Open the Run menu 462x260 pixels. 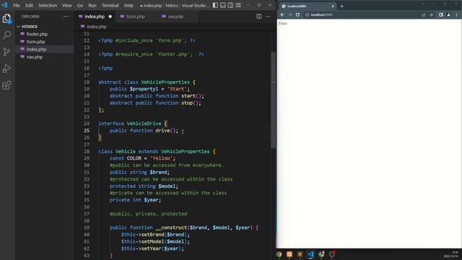tap(92, 5)
